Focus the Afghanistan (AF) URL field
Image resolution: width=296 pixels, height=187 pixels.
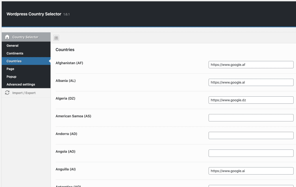coord(251,65)
